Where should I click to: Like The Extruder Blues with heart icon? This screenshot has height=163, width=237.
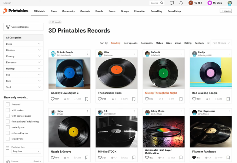pos(100,99)
